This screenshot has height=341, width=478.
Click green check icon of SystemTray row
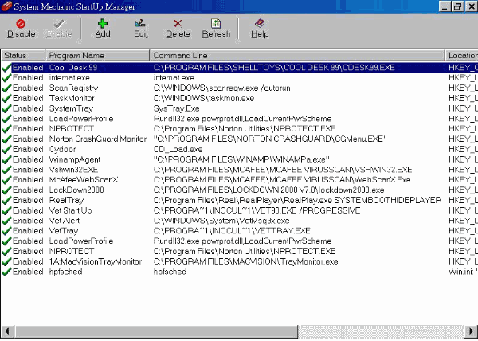[6, 108]
